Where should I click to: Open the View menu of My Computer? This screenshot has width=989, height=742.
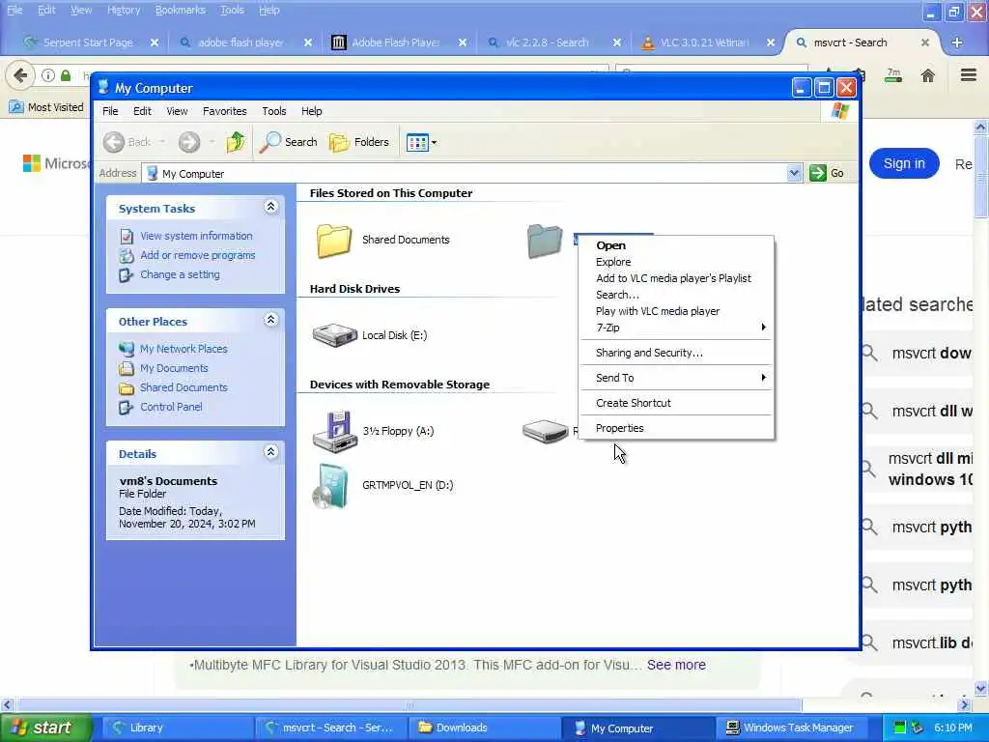(177, 111)
